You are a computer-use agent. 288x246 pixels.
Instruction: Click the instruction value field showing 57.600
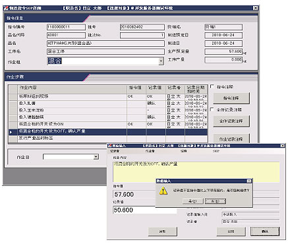pyautogui.click(x=134, y=195)
